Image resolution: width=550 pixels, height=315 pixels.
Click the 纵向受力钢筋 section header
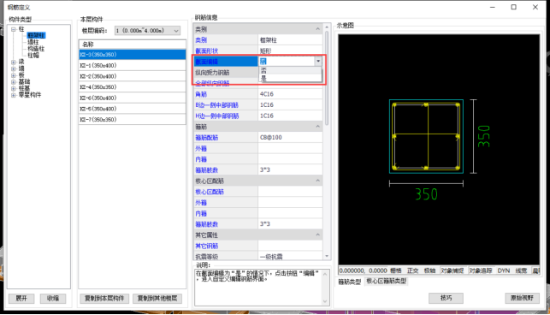(x=226, y=73)
